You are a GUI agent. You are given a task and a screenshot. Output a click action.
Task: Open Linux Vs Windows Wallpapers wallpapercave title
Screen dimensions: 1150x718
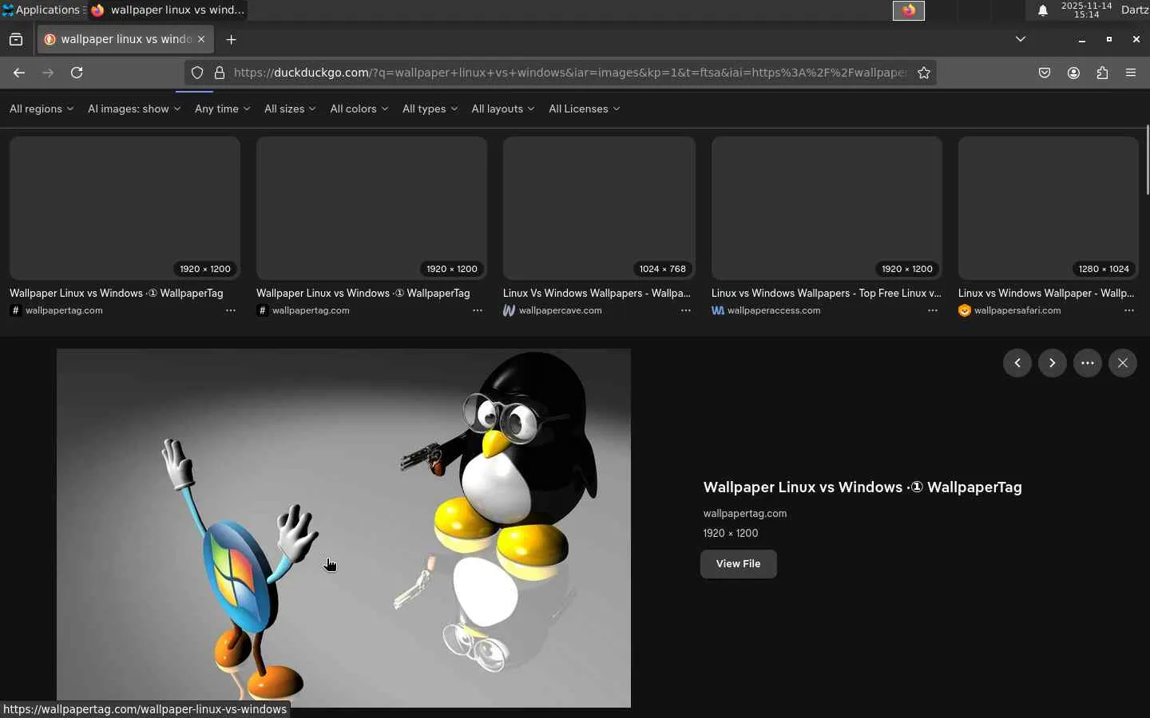pyautogui.click(x=597, y=294)
